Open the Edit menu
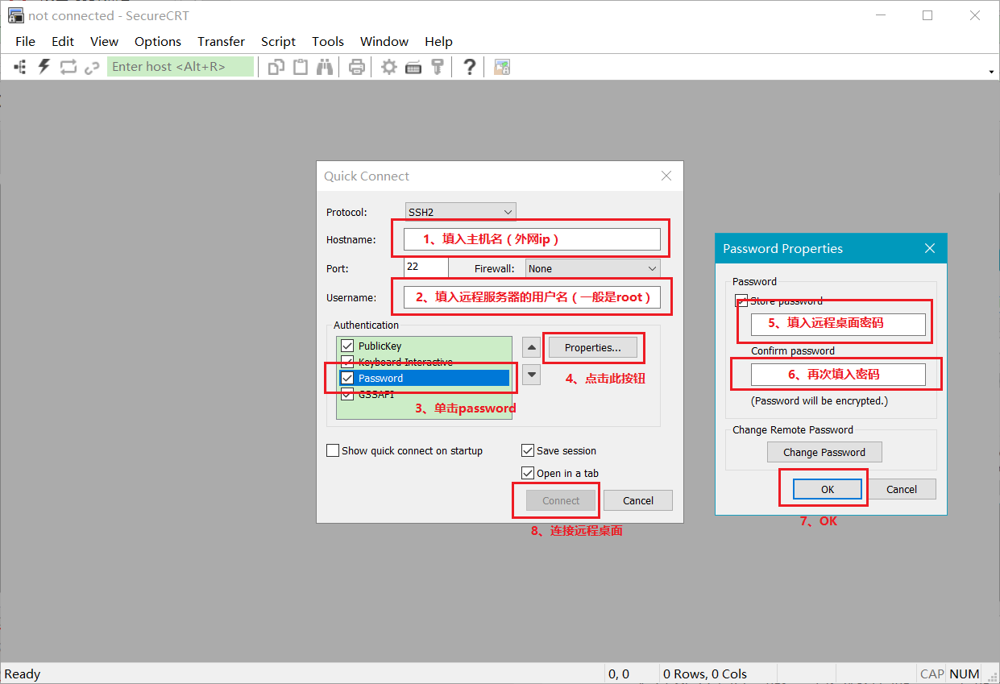This screenshot has height=684, width=1000. [63, 41]
